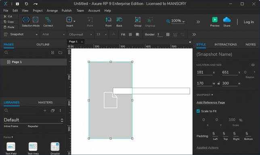
Task: Click the Add Library plus icon
Action: point(45,110)
